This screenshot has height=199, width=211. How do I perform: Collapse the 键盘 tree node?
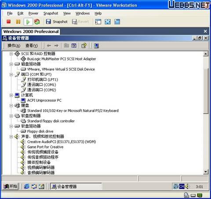pyautogui.click(x=11, y=105)
